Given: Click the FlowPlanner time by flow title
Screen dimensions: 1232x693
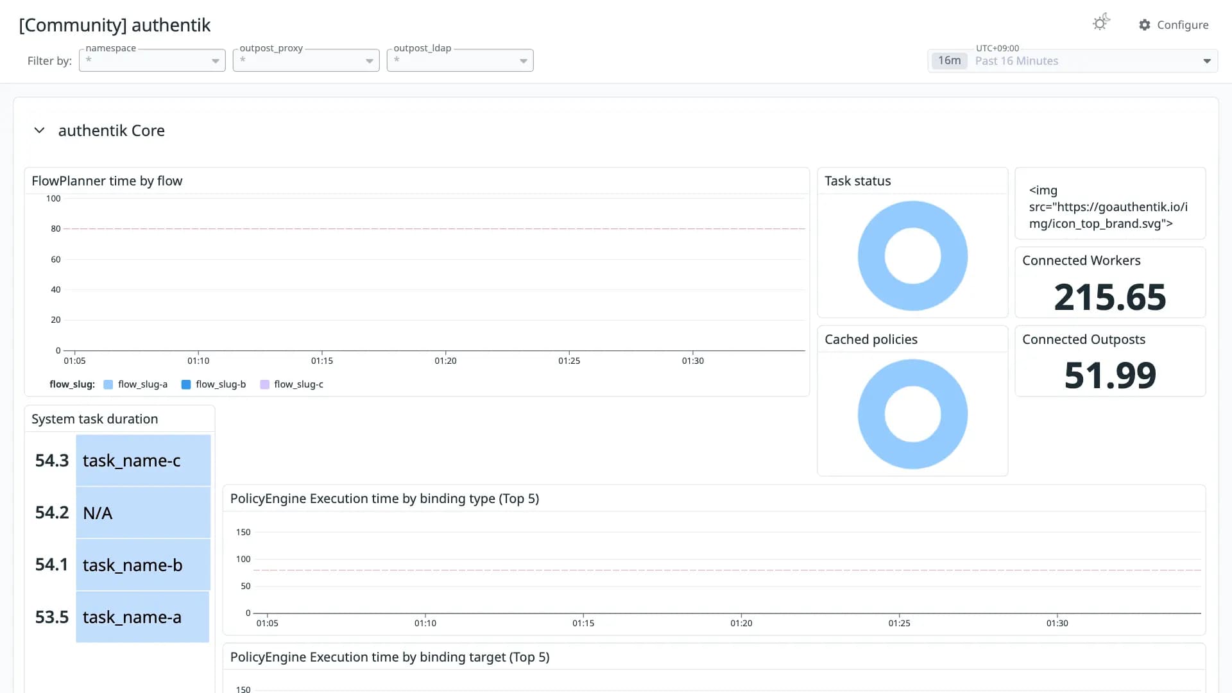Looking at the screenshot, I should pyautogui.click(x=107, y=181).
